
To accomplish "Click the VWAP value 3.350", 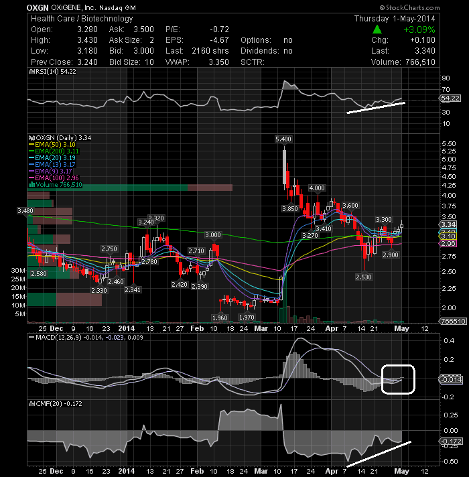I will coord(218,62).
